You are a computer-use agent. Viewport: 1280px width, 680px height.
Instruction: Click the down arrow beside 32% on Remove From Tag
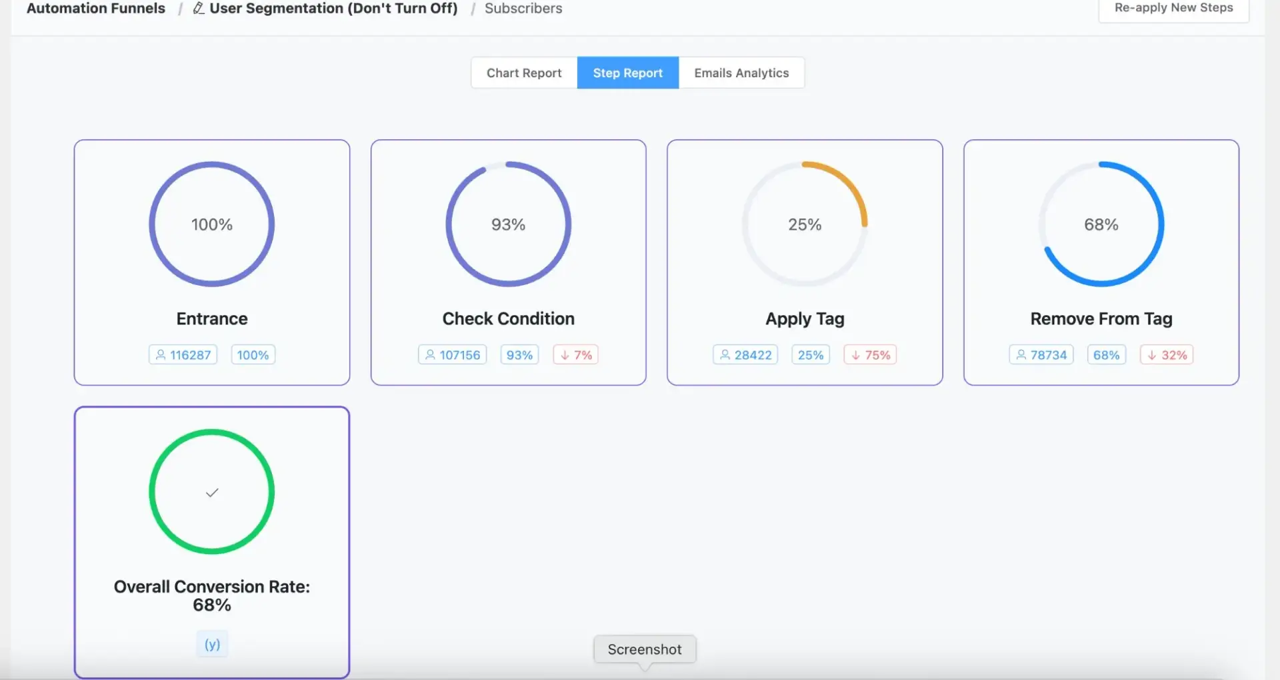point(1151,354)
